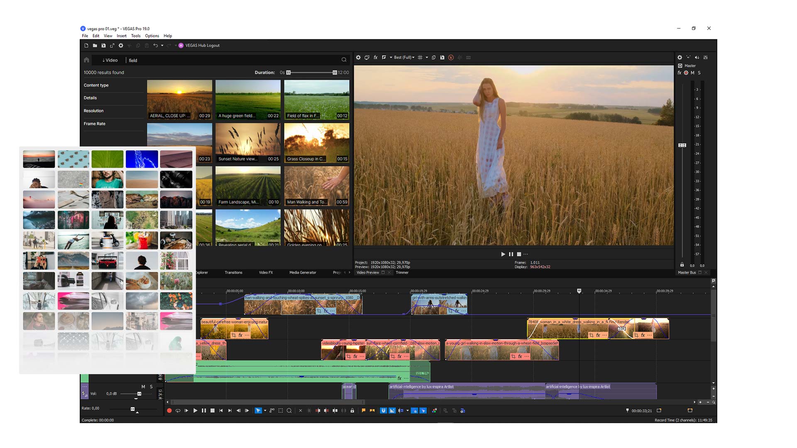Click the Insert Marker flag icon
The width and height of the screenshot is (797, 448).
pos(363,411)
